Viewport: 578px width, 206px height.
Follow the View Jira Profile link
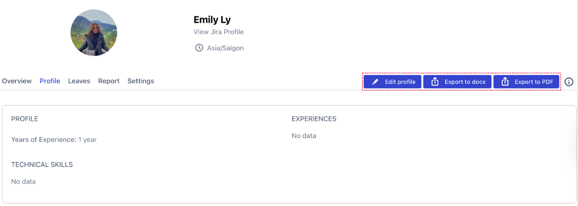(x=218, y=32)
